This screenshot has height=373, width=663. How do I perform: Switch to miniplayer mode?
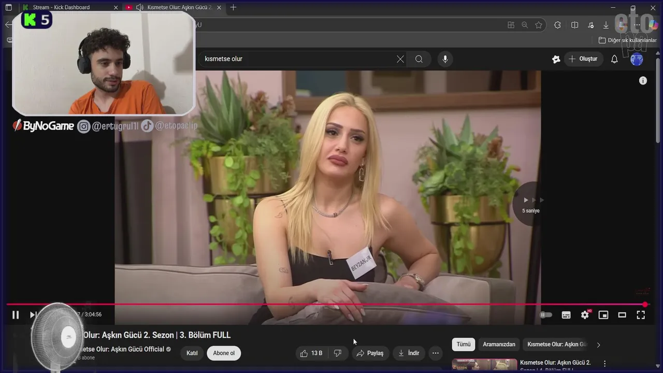[603, 314]
